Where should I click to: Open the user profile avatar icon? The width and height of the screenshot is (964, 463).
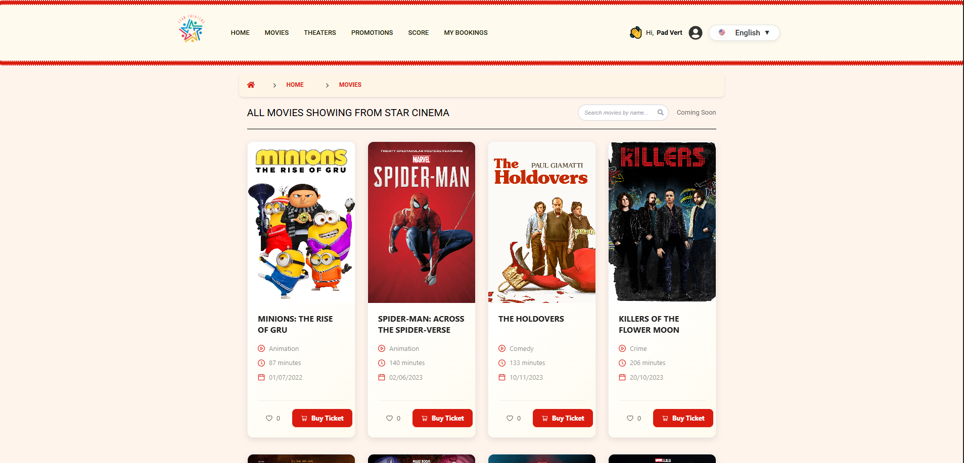point(696,33)
